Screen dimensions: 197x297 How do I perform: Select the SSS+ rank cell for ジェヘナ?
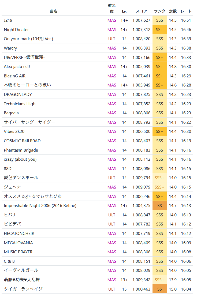point(159,187)
